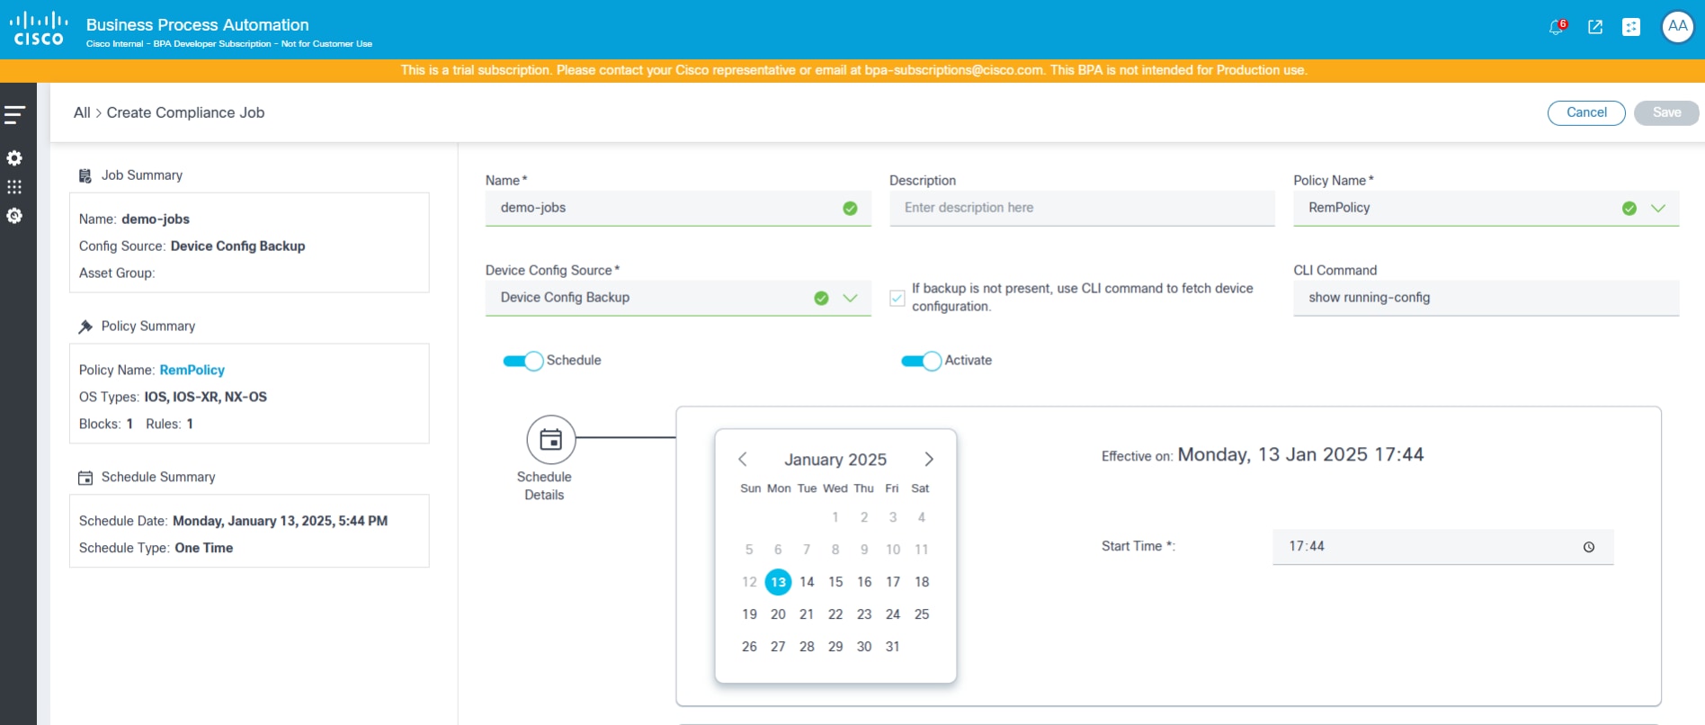The width and height of the screenshot is (1705, 725).
Task: Click the trial subscription banner text
Action: 853,70
